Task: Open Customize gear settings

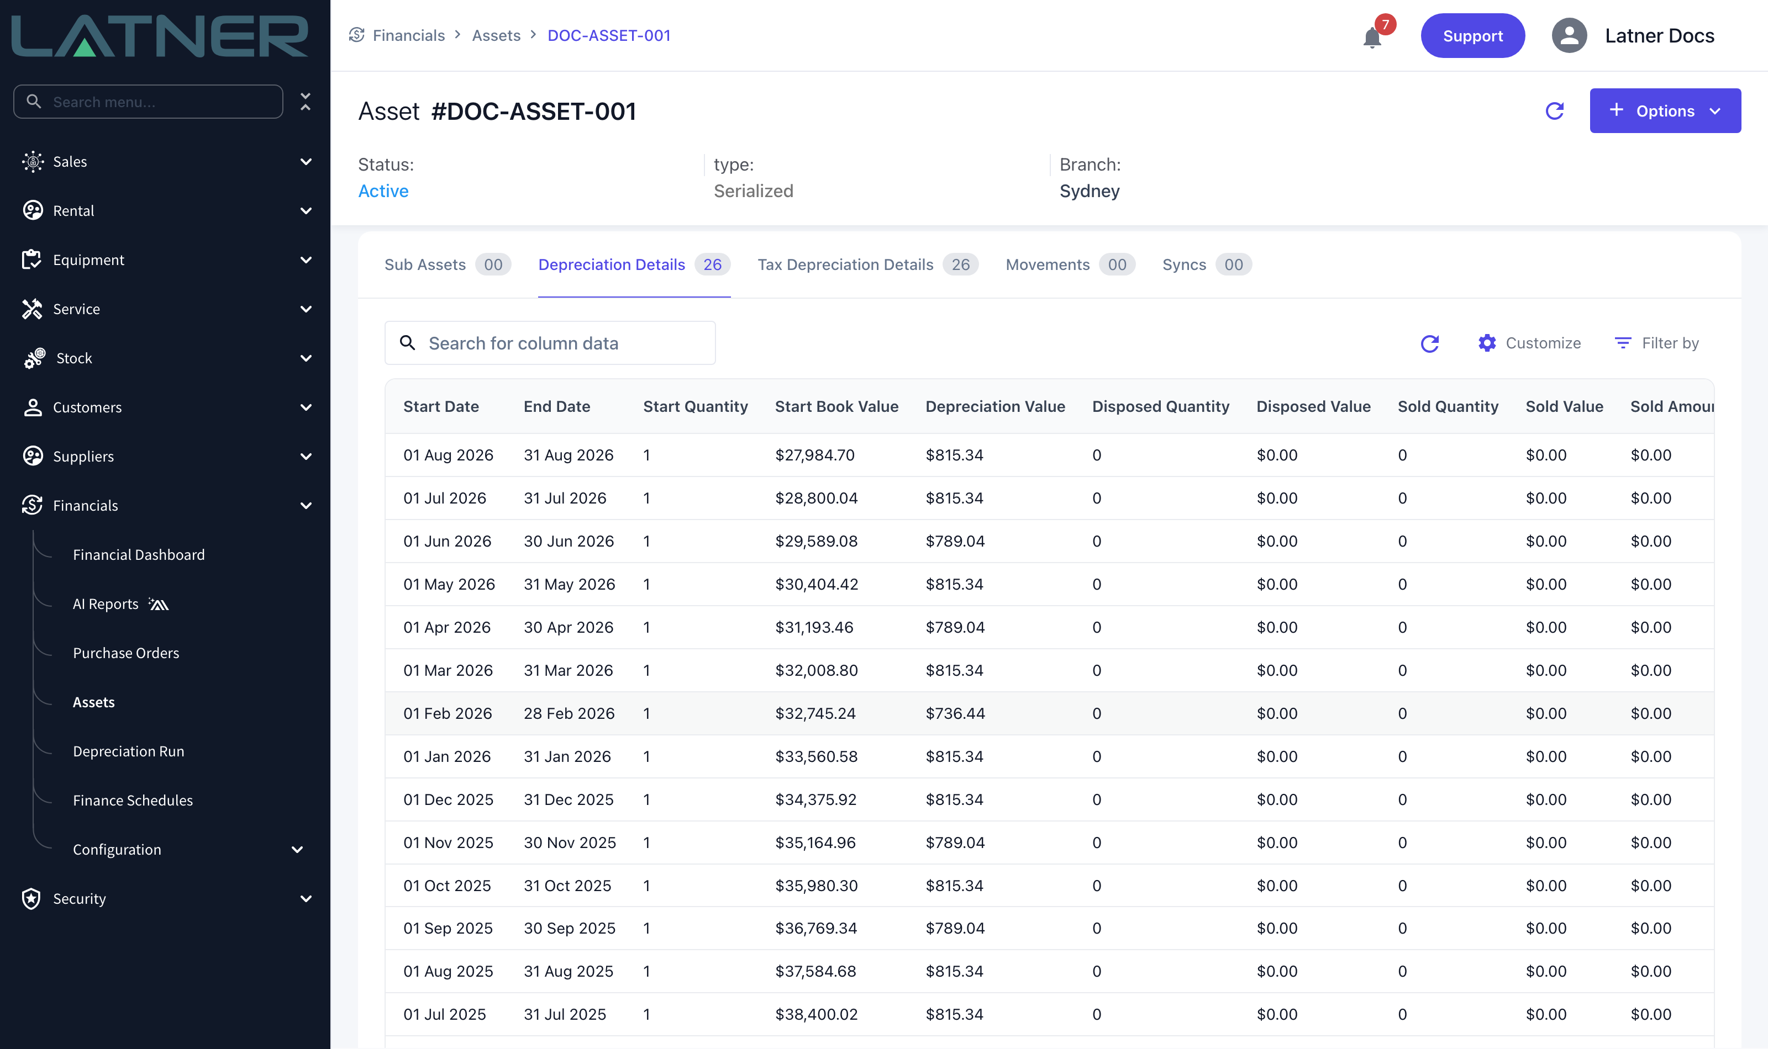Action: pyautogui.click(x=1487, y=343)
